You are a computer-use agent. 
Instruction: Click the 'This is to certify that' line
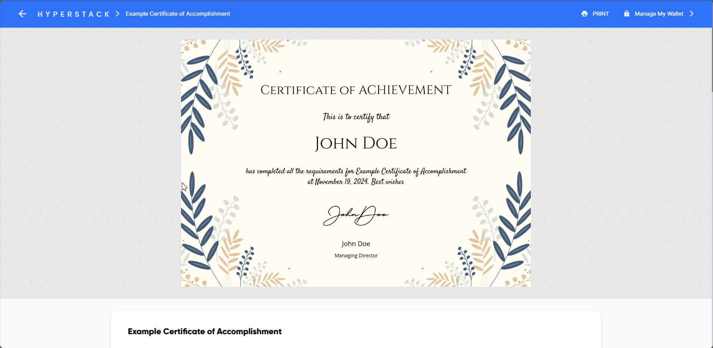(356, 117)
